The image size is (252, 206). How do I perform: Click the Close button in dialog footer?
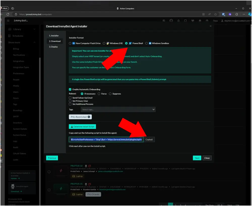(x=207, y=158)
